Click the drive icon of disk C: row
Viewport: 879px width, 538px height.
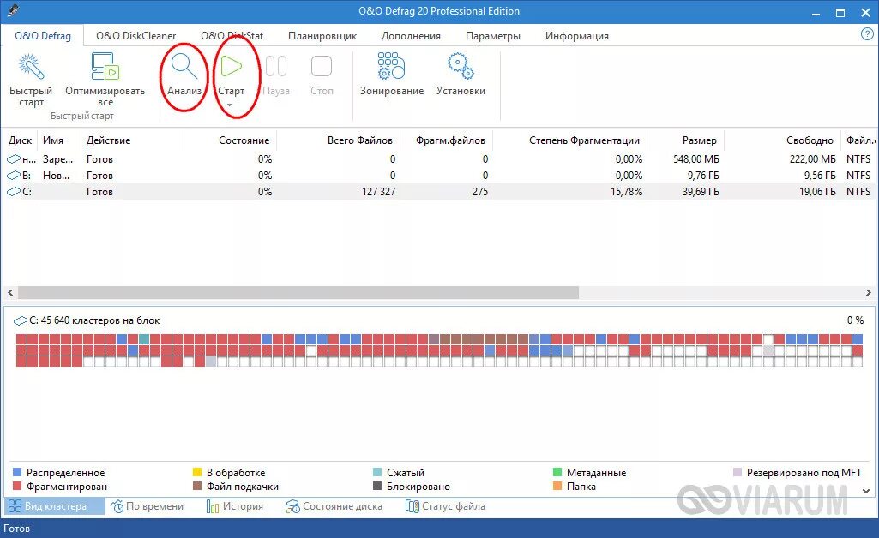tap(14, 191)
